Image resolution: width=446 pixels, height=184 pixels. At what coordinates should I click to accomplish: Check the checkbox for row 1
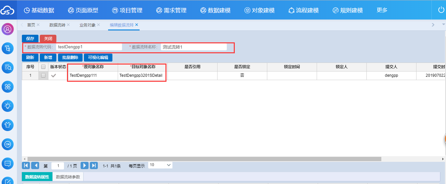click(x=43, y=75)
